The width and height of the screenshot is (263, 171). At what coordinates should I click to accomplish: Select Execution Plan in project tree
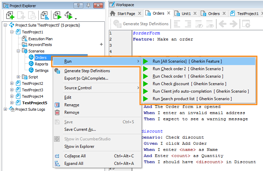(x=40, y=38)
